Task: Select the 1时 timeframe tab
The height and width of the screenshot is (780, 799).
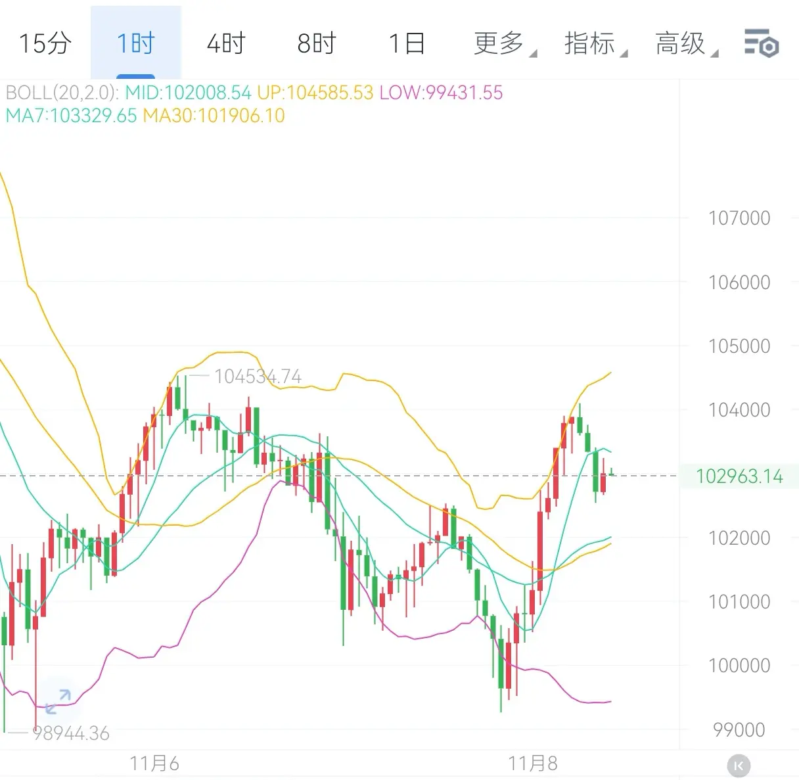Action: pos(135,43)
